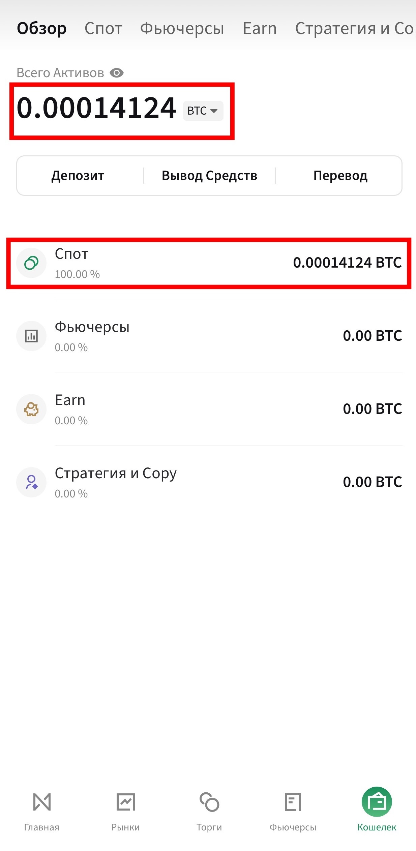Open the Стратегия и Copy top tab

[355, 28]
